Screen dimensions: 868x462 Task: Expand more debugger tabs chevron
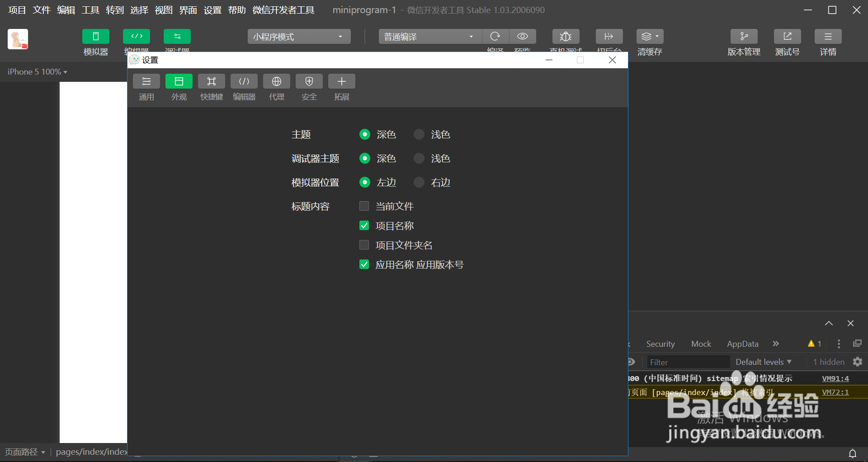point(776,344)
